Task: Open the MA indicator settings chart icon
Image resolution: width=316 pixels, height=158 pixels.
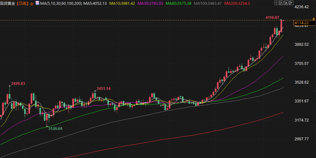Action: [x=37, y=3]
